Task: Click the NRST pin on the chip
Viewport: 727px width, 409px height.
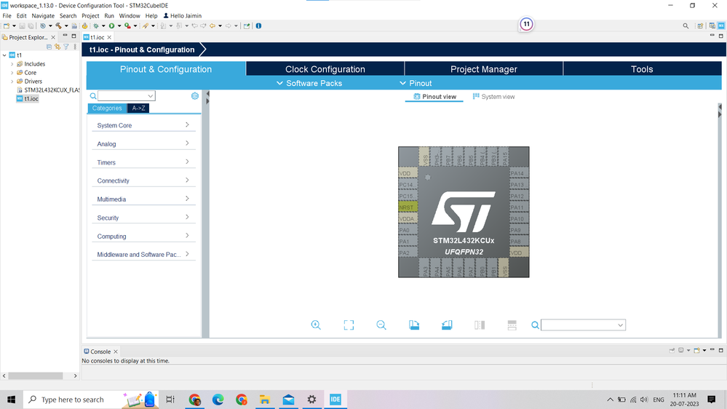Action: point(408,207)
